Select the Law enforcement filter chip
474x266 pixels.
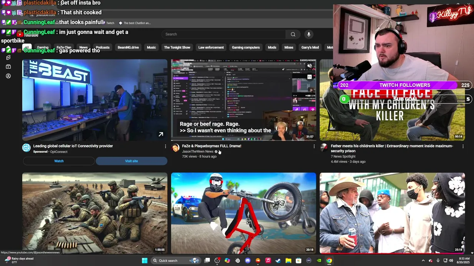(x=211, y=48)
